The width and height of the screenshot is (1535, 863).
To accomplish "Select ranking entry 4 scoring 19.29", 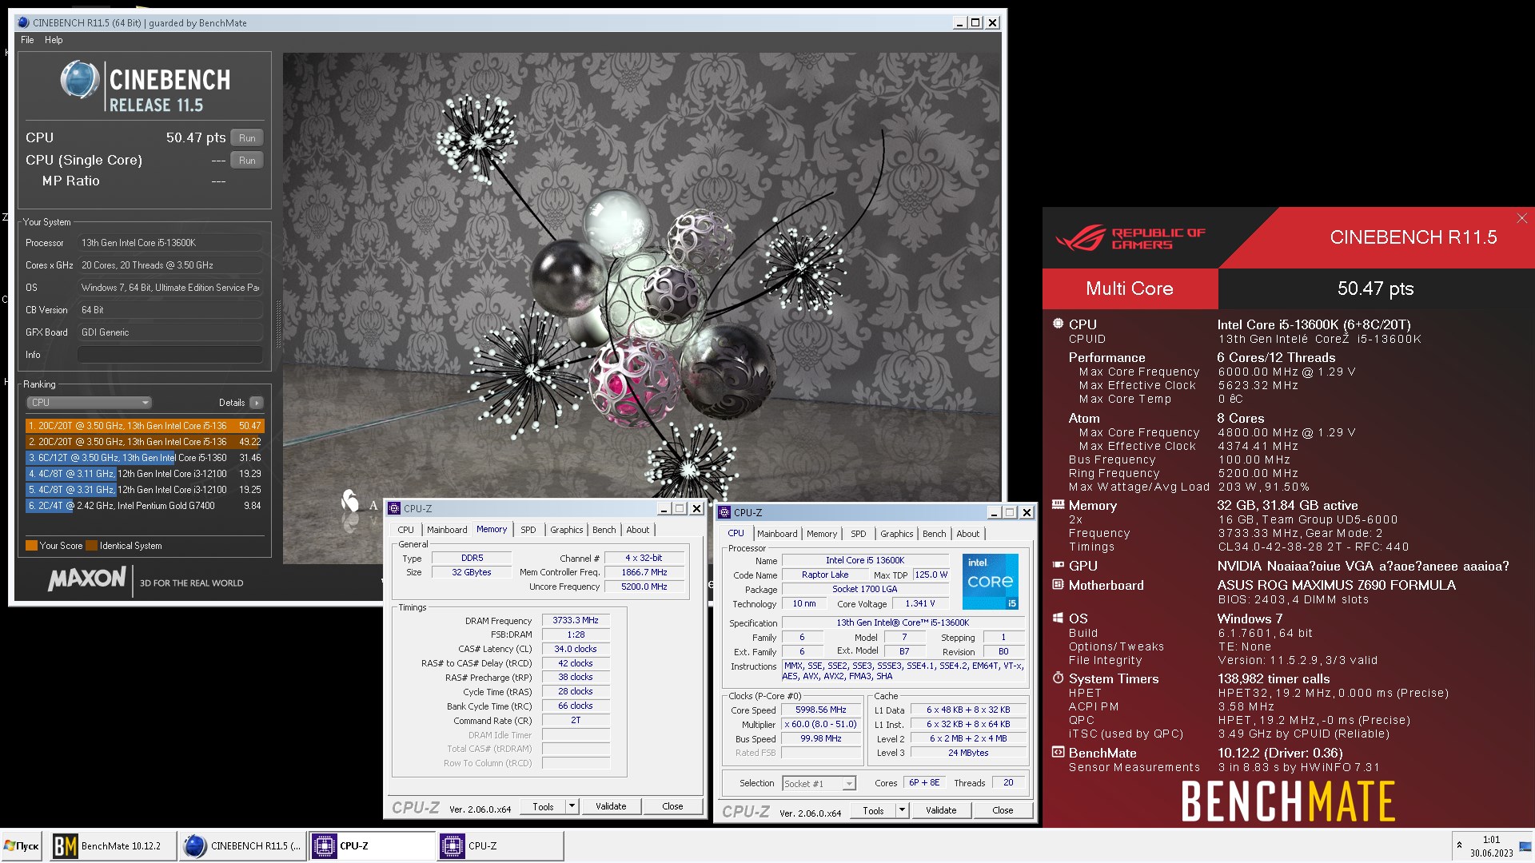I will (x=144, y=474).
